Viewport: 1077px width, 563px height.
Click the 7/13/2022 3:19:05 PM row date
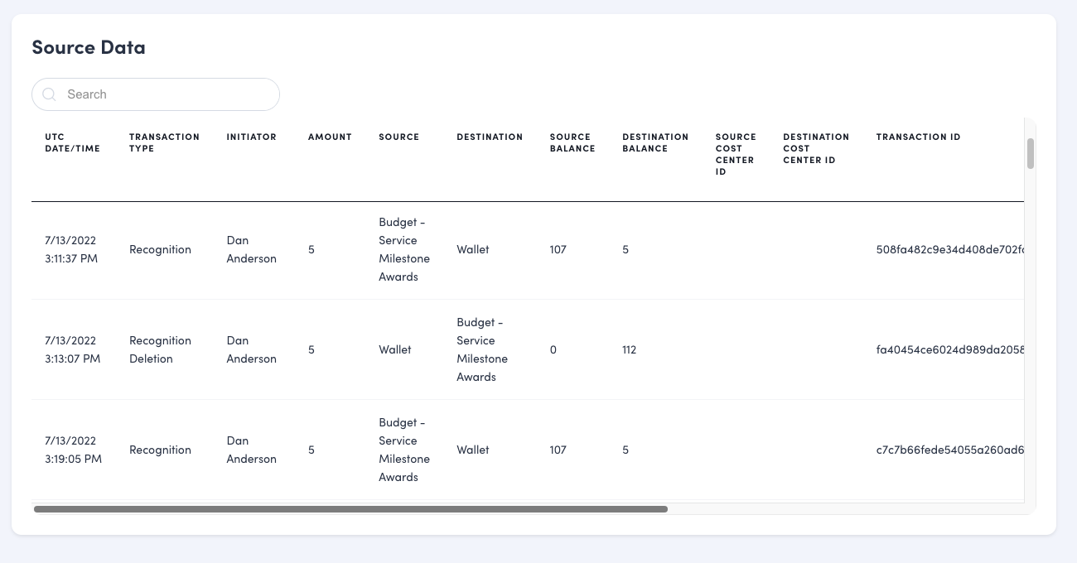tap(73, 450)
